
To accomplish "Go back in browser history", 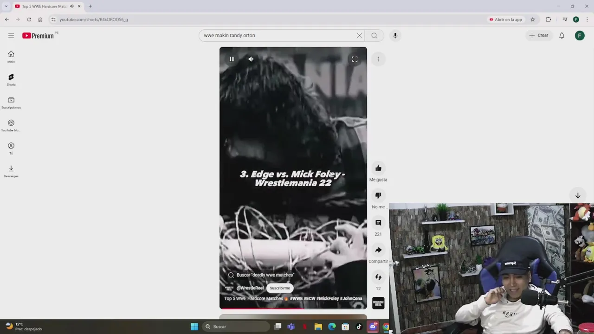I will pyautogui.click(x=6, y=19).
